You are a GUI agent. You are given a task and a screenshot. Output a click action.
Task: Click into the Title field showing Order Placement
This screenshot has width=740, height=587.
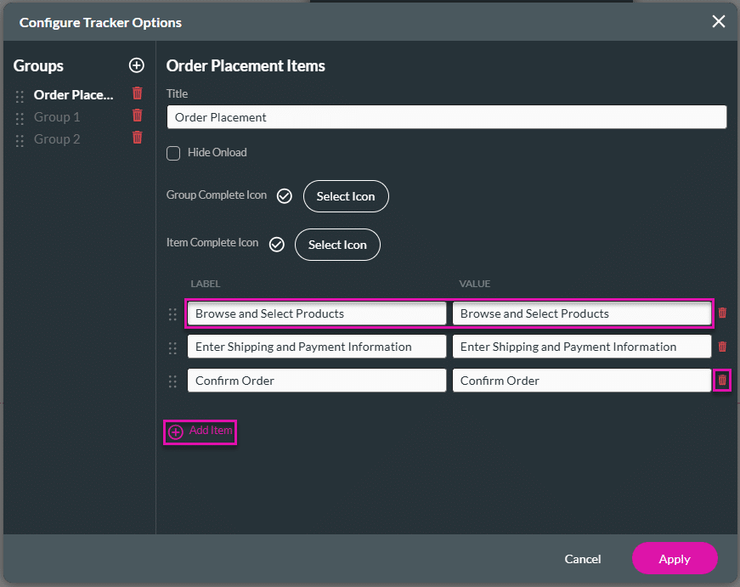[446, 116]
